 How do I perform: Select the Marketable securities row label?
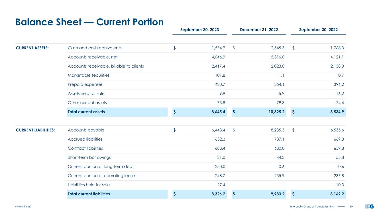coord(89,75)
